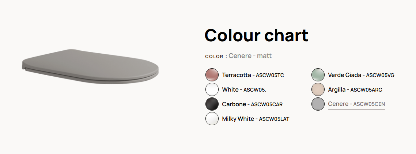Select the Terracotta colour swatch
The width and height of the screenshot is (416, 154).
coord(212,75)
